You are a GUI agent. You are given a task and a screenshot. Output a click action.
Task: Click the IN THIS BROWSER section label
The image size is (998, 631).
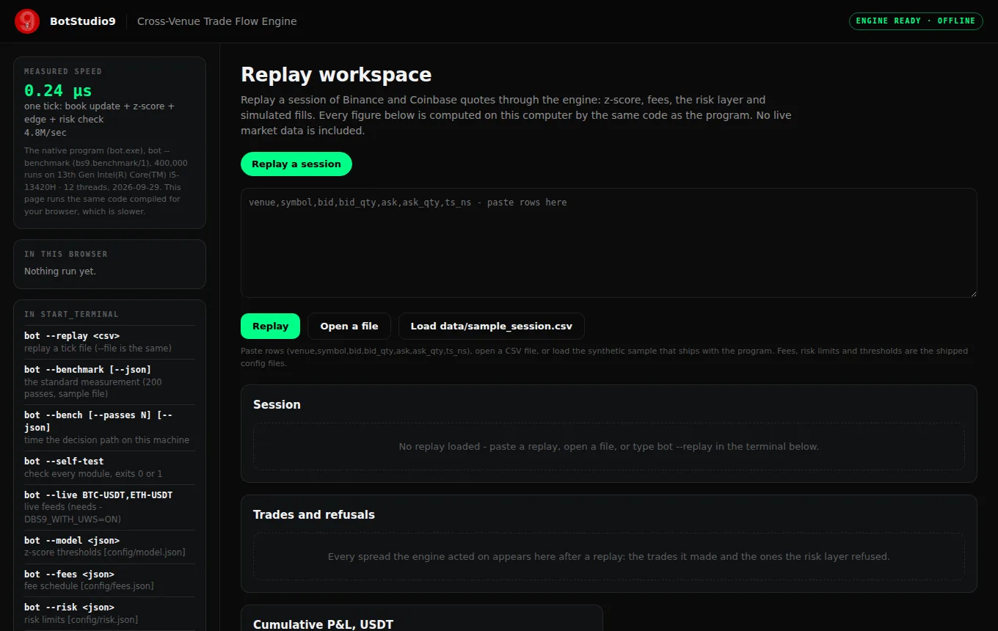point(66,254)
